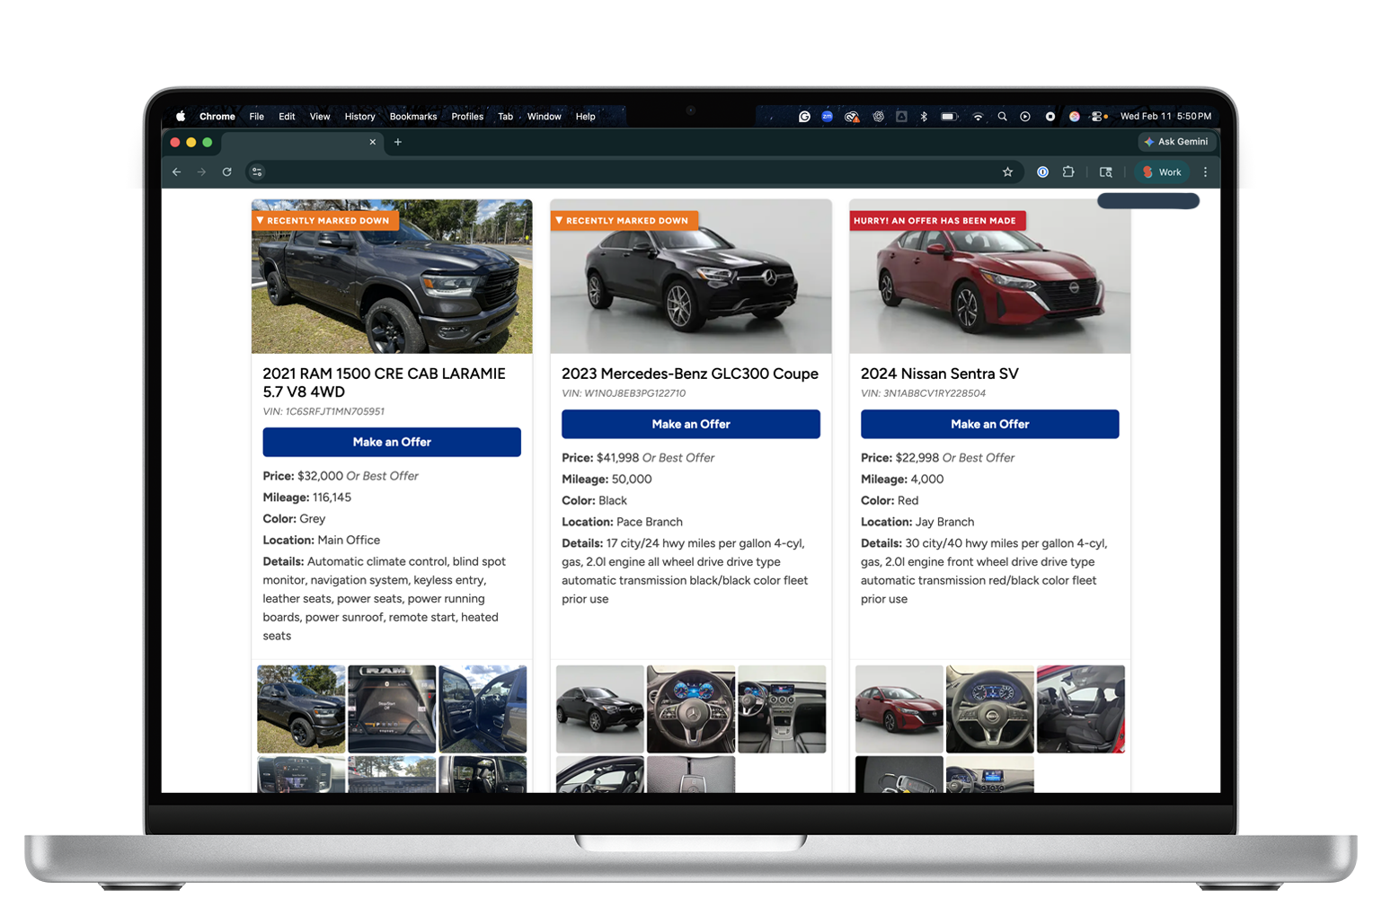The height and width of the screenshot is (898, 1382).
Task: Click the triangle drive icon in menu bar
Action: tap(901, 117)
